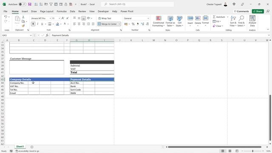Click AutoSum

point(219,17)
